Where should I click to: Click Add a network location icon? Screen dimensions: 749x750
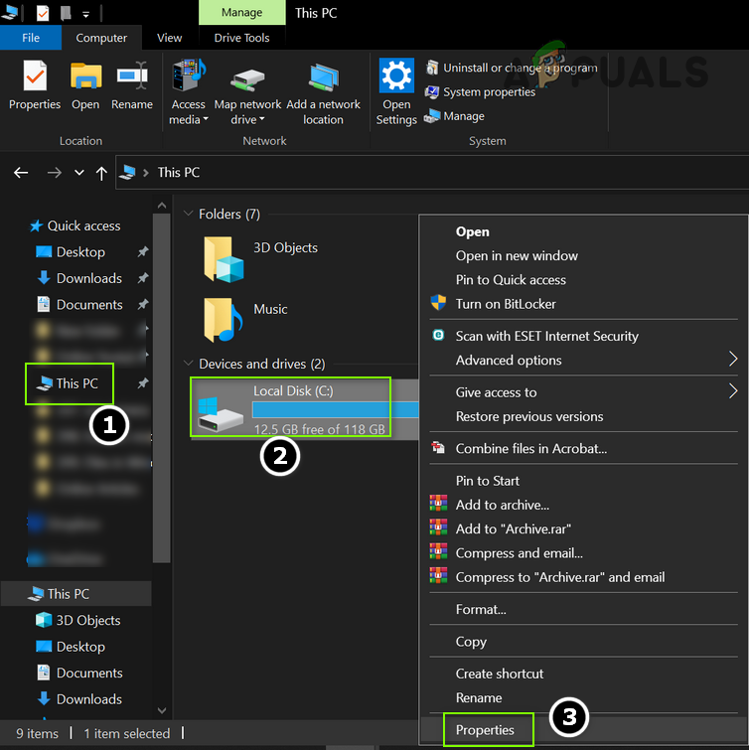click(323, 77)
